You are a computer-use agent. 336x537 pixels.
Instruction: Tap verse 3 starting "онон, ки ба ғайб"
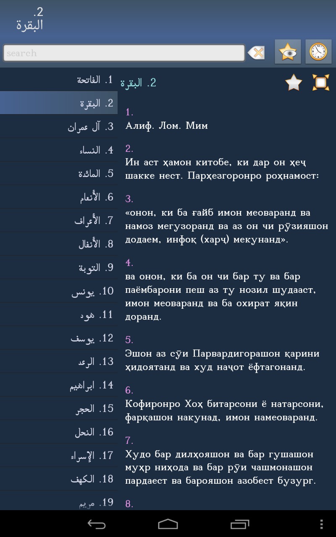click(227, 226)
